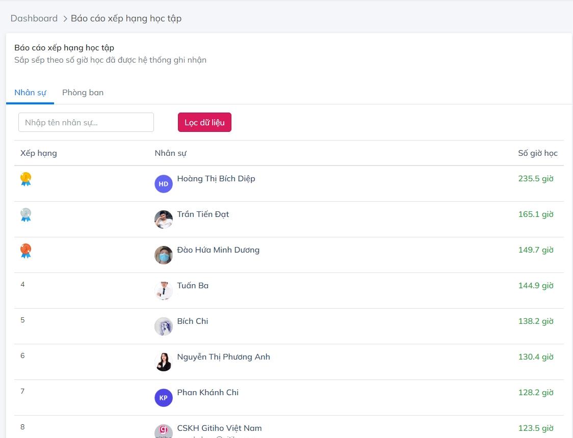Go to Dashboard via breadcrumb link

click(34, 18)
